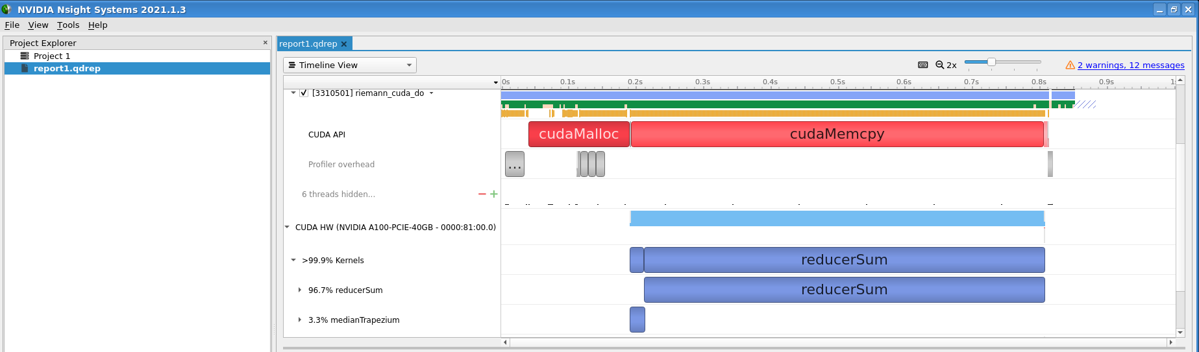The image size is (1199, 352).
Task: Click the Project 1 icon in explorer
Action: (25, 56)
